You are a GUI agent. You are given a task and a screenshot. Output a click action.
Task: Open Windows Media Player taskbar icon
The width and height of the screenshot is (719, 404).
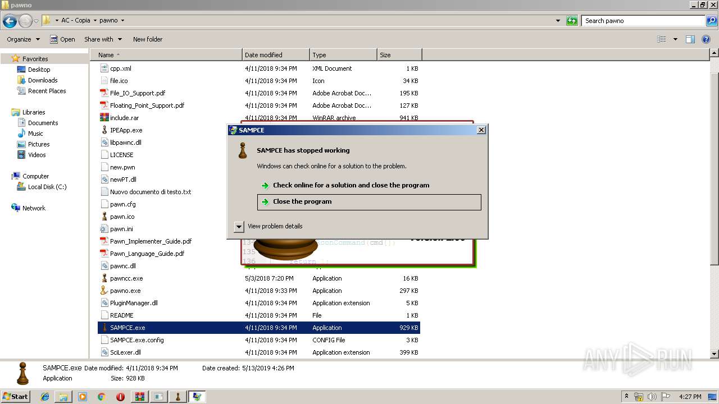[x=83, y=397]
